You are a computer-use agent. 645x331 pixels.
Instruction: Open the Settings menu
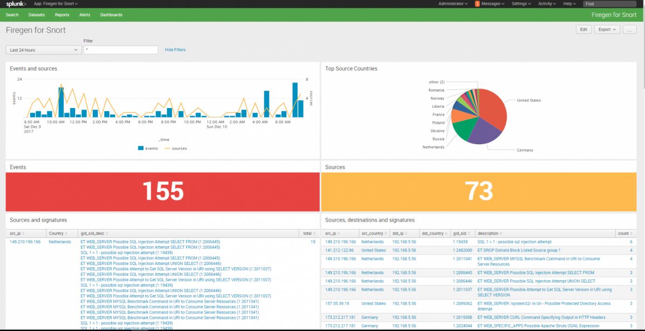point(521,4)
